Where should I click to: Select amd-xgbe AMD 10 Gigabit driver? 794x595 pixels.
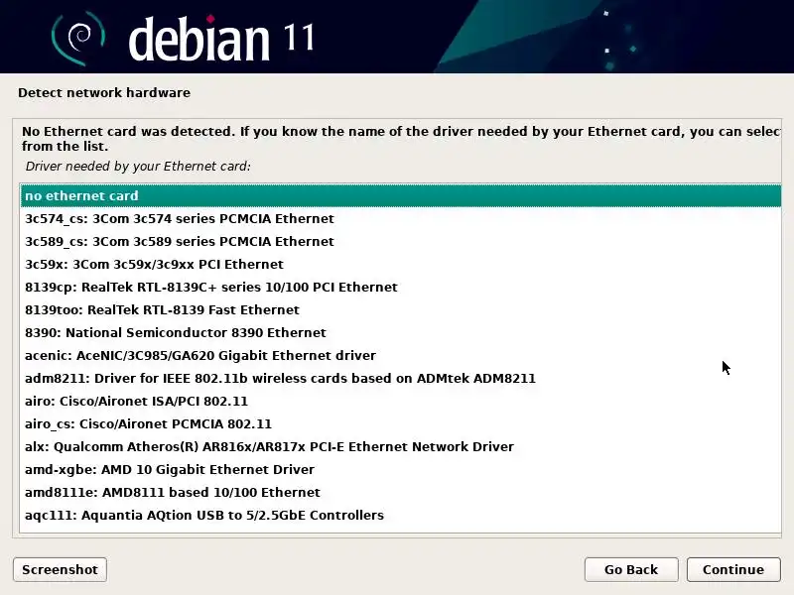(401, 469)
